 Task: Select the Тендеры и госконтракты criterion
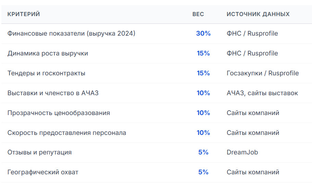pos(46,73)
